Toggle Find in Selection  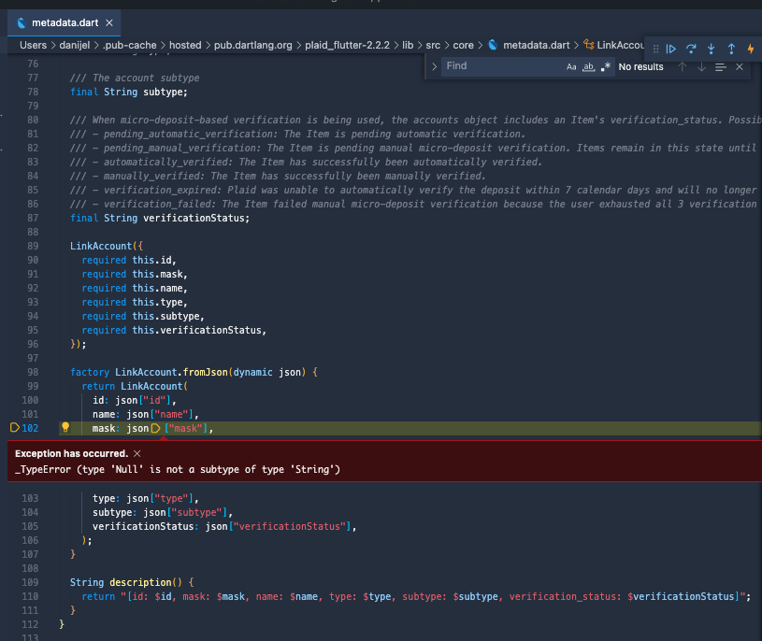720,67
